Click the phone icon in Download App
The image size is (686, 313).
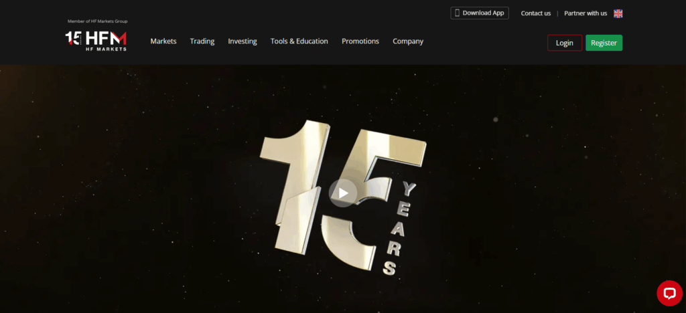click(x=457, y=13)
